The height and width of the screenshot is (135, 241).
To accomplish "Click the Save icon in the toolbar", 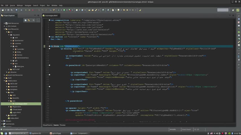I will pyautogui.click(x=8, y=10).
